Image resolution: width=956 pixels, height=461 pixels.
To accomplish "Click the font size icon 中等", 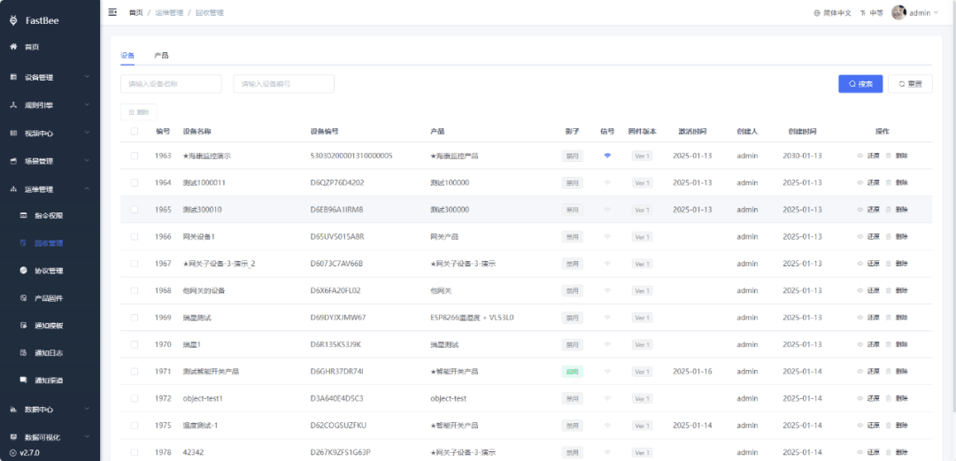I will [863, 12].
